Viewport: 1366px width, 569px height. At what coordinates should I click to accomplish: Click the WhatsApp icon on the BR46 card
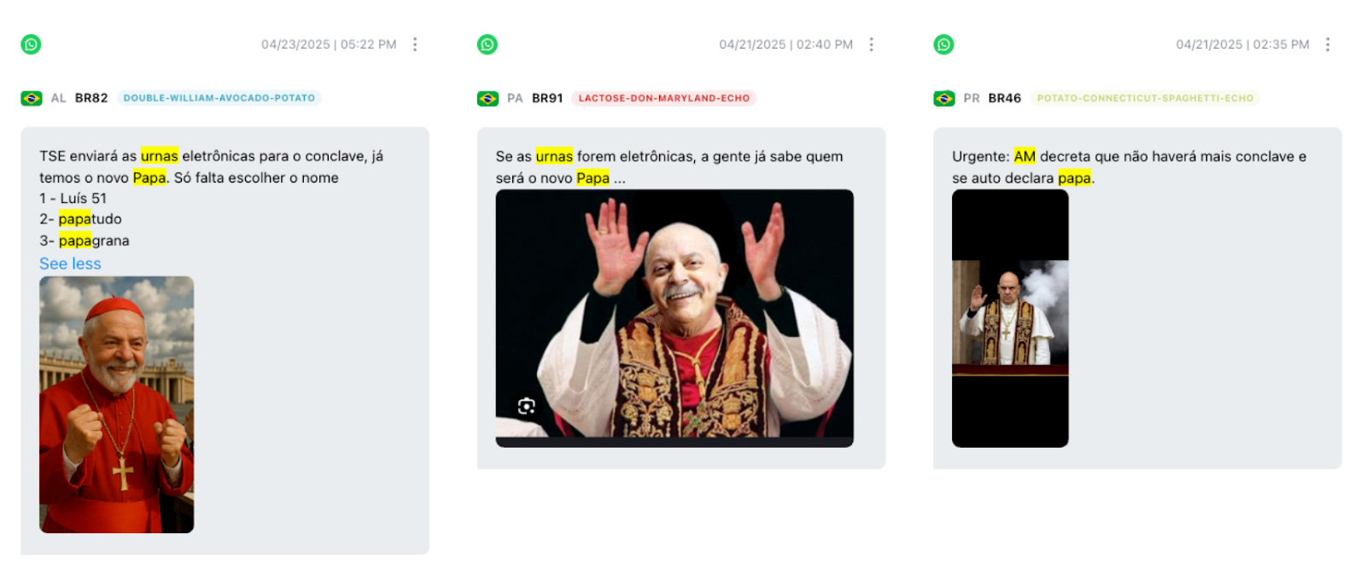[943, 44]
